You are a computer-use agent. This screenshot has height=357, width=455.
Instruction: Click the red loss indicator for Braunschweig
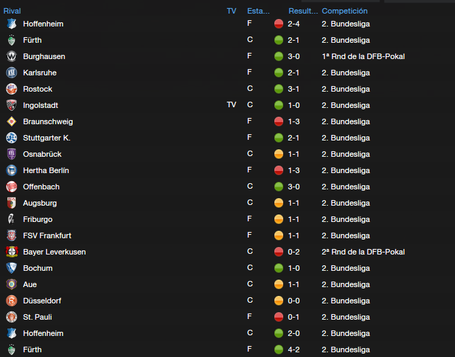point(278,121)
